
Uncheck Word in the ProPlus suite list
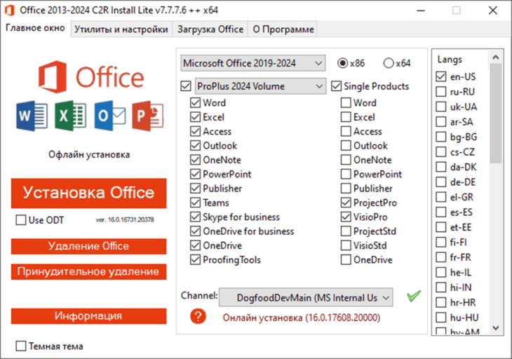(x=195, y=103)
